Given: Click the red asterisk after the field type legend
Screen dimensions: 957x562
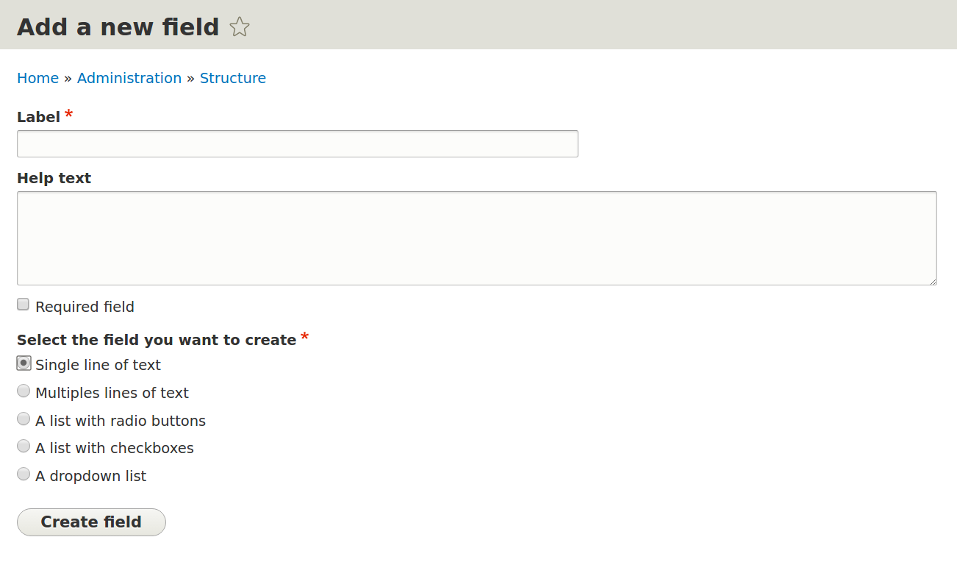Looking at the screenshot, I should [305, 337].
